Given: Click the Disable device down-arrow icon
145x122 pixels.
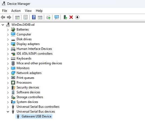Looking at the screenshot, I should click(77, 17).
